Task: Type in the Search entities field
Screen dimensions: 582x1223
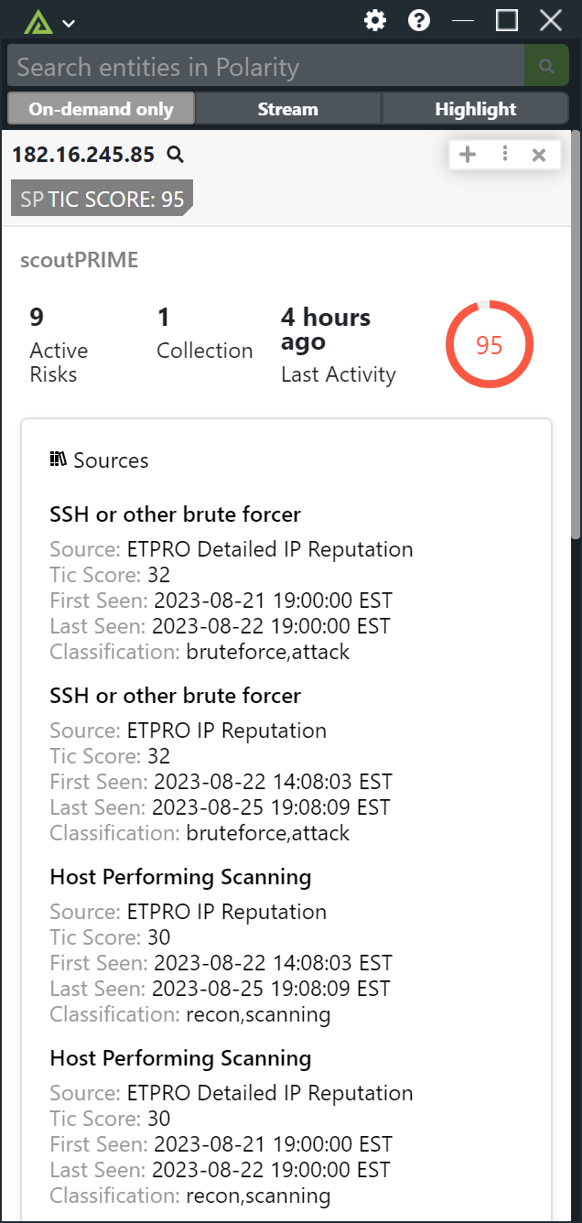Action: click(x=265, y=67)
